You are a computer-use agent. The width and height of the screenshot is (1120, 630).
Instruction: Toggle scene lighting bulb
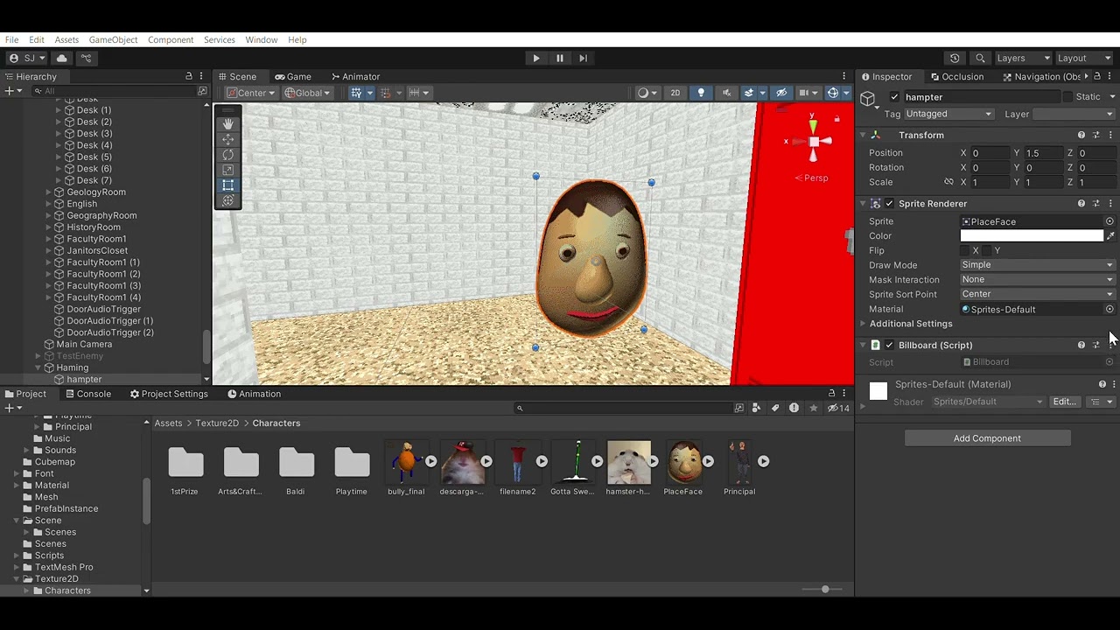[701, 93]
